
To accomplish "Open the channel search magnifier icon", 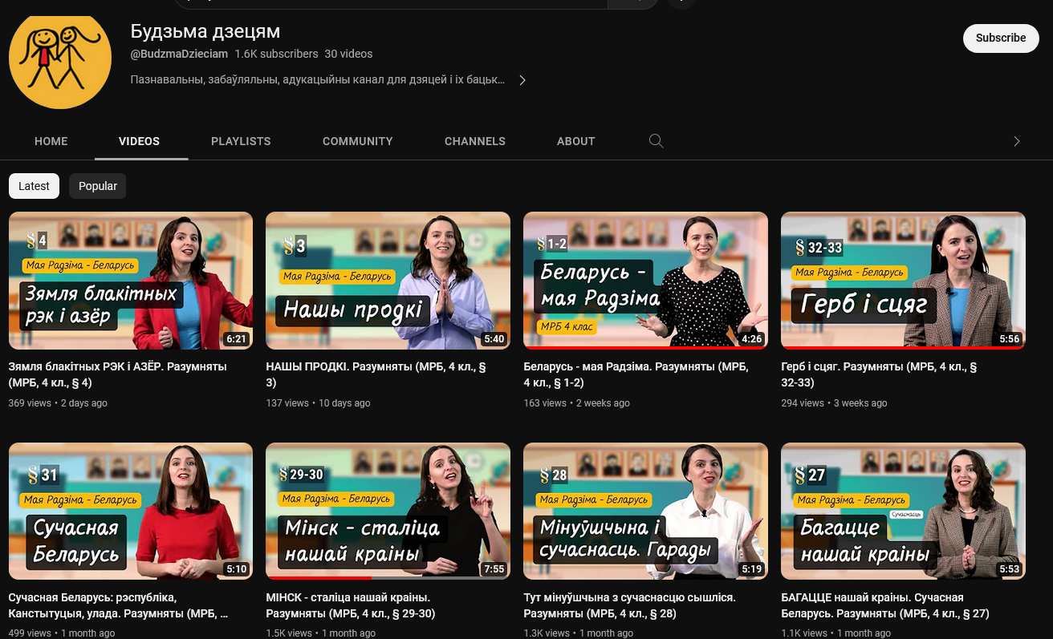I will (656, 141).
